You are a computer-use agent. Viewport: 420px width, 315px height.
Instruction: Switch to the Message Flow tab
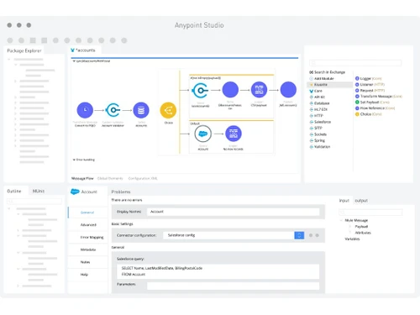[x=82, y=178]
